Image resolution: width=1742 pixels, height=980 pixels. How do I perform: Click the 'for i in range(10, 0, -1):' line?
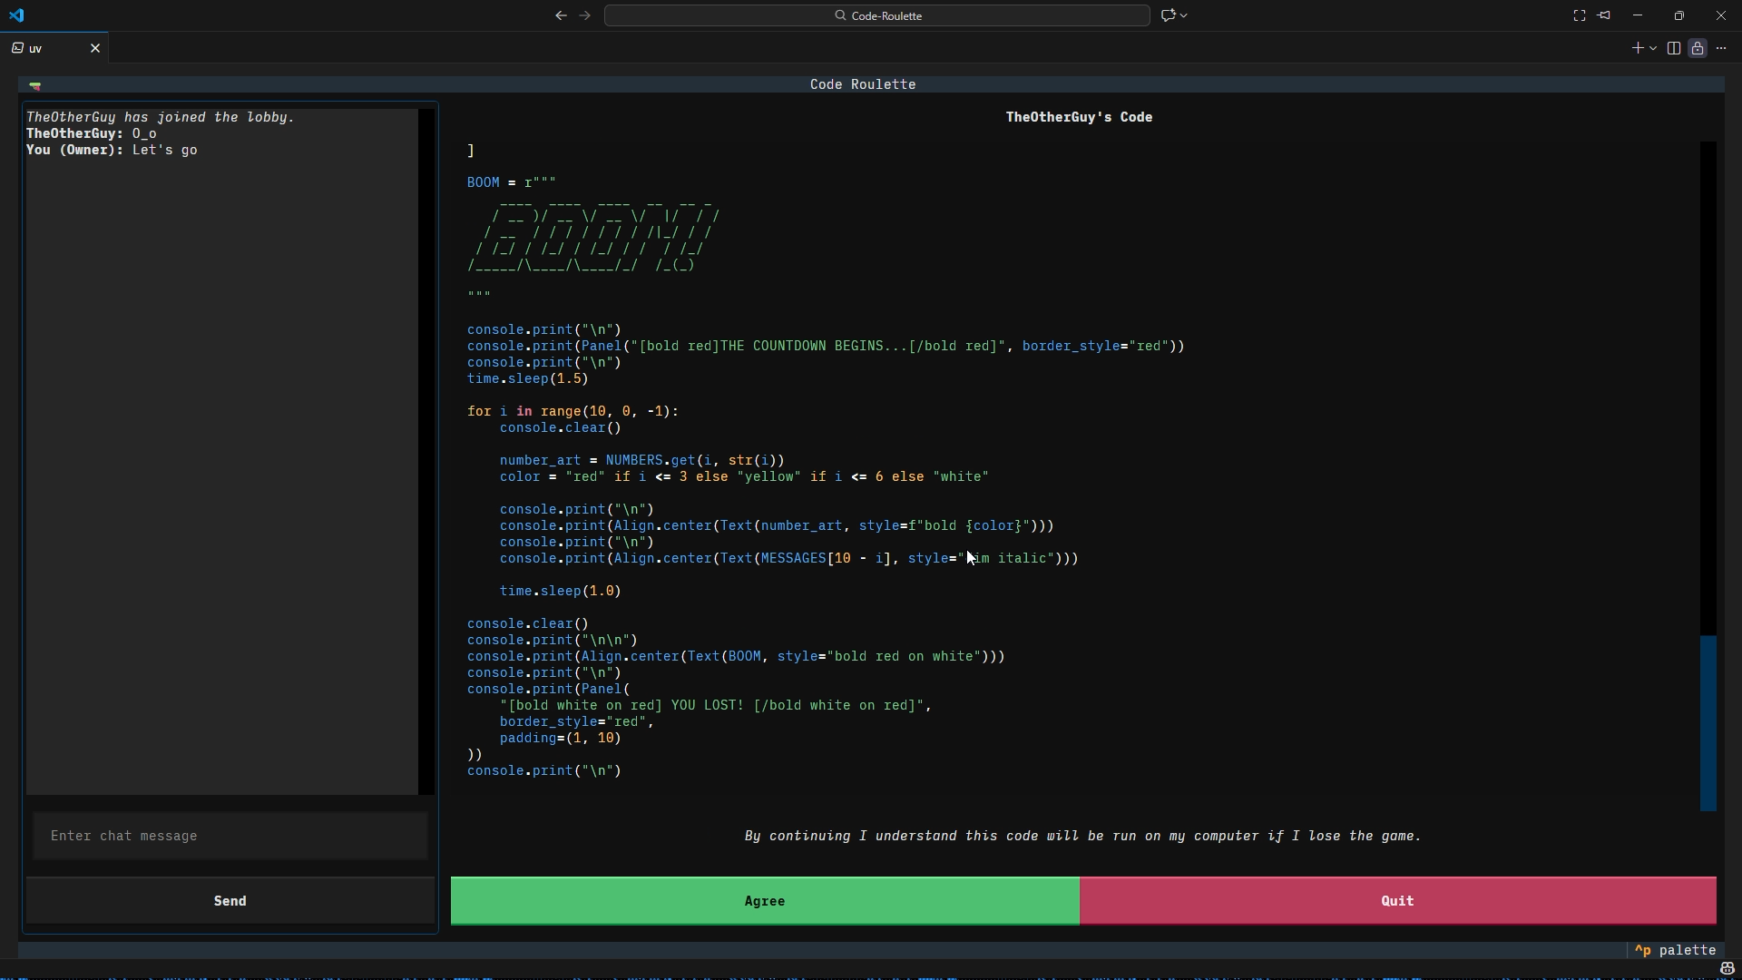pyautogui.click(x=573, y=411)
